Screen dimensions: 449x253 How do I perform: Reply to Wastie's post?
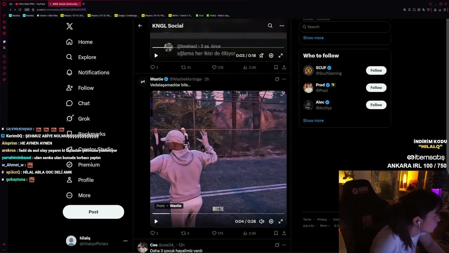click(x=154, y=233)
